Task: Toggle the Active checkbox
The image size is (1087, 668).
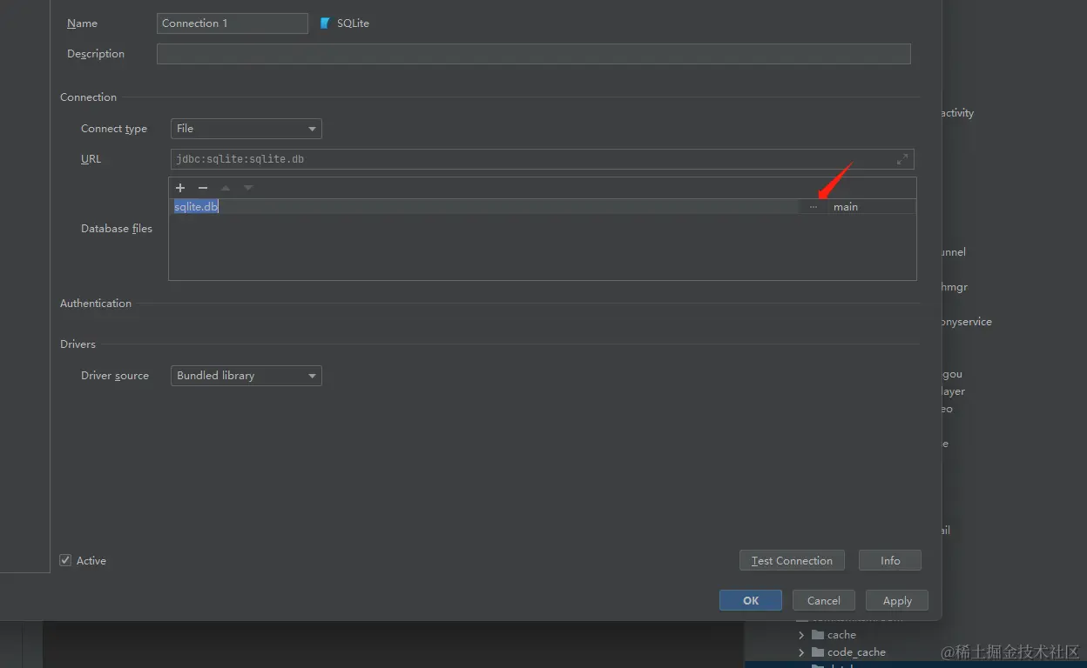Action: tap(65, 560)
